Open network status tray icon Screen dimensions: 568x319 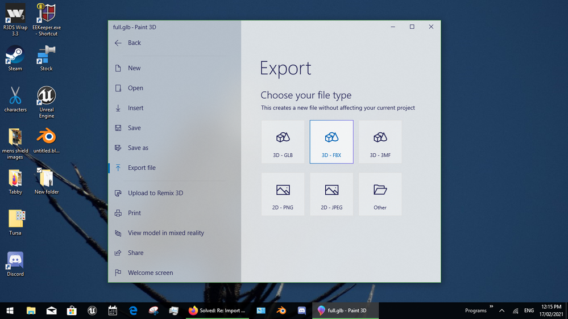click(515, 310)
